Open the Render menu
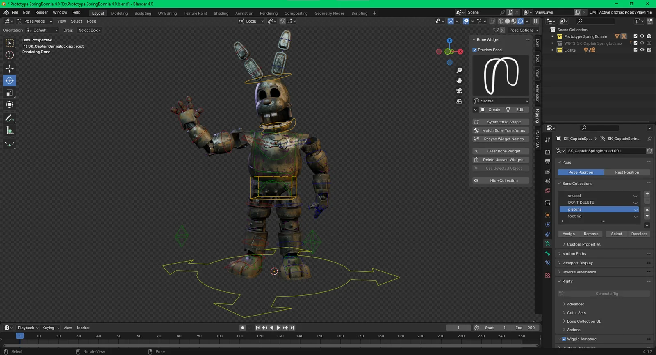Image resolution: width=656 pixels, height=355 pixels. 41,12
